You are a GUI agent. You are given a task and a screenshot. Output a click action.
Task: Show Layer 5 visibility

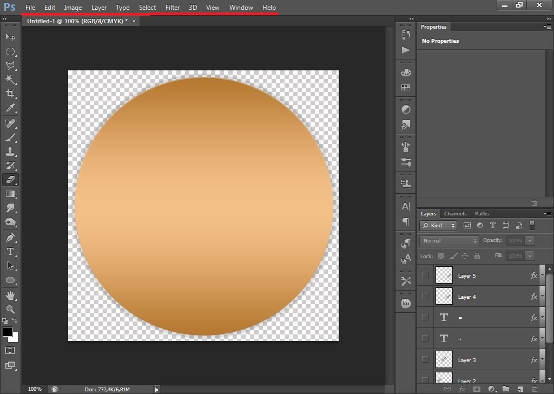click(x=425, y=275)
